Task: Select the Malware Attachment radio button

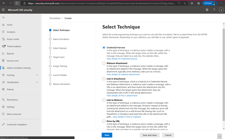Action: tap(104, 63)
